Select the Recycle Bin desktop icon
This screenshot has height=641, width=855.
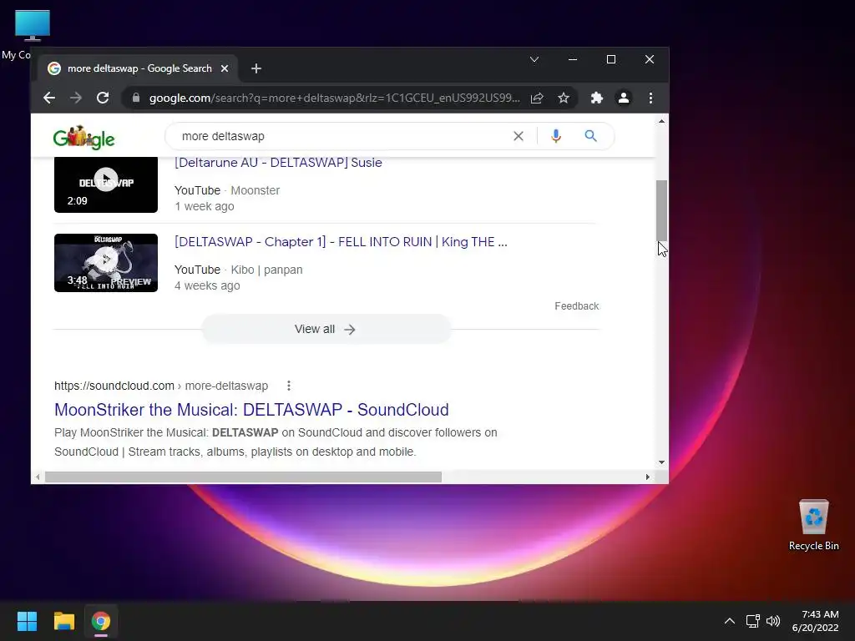coord(813,524)
